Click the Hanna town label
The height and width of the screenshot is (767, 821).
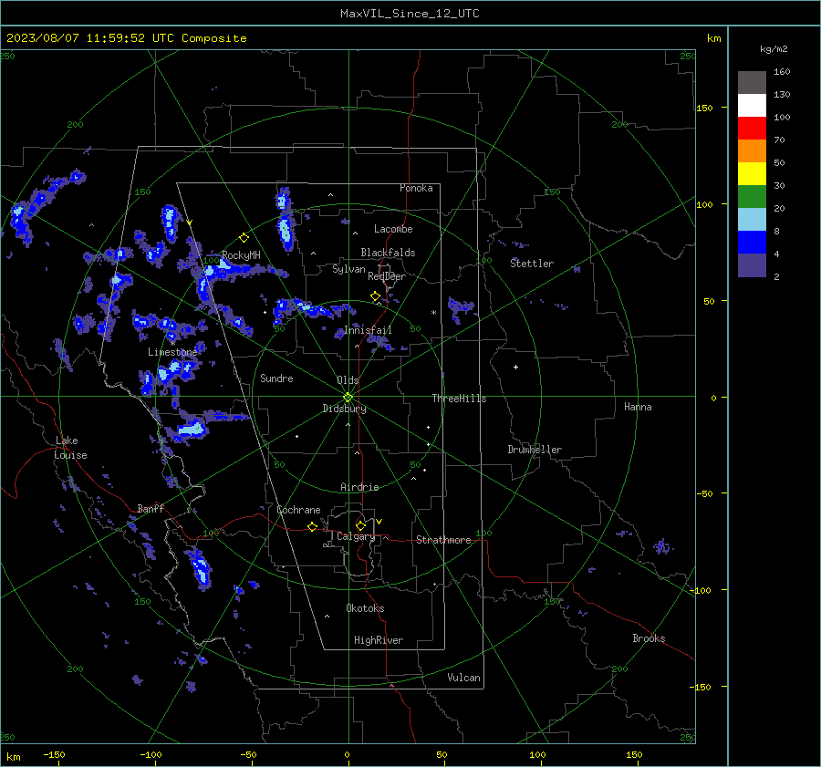point(638,407)
